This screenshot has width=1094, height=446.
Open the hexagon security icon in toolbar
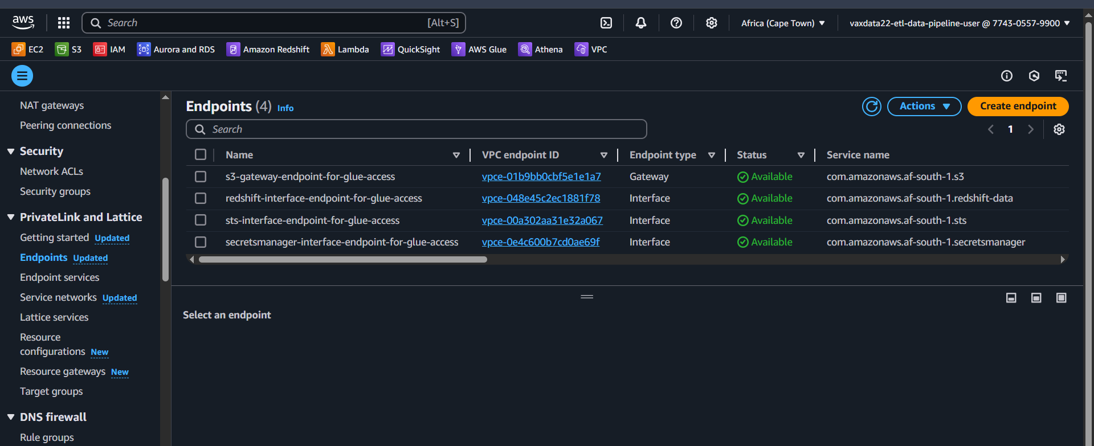pos(1034,76)
